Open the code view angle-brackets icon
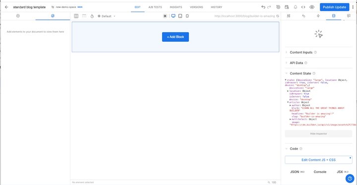The height and width of the screenshot is (185, 357). coord(303,7)
